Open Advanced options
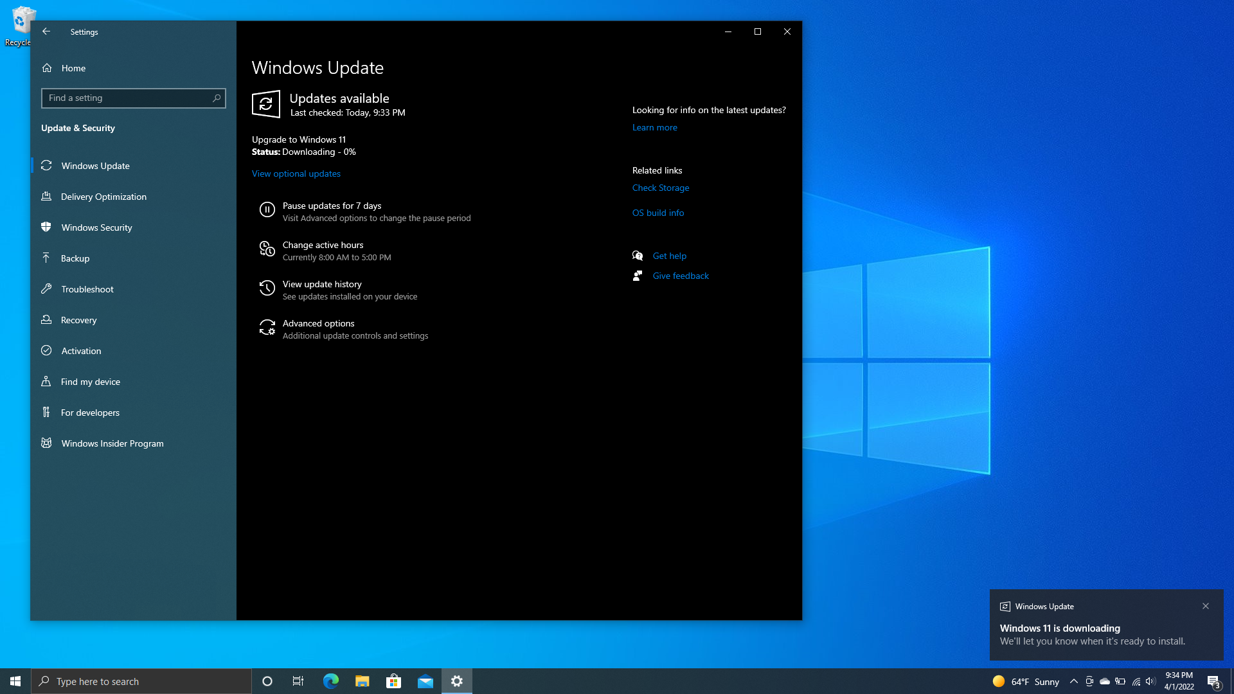The height and width of the screenshot is (694, 1234). [x=344, y=329]
